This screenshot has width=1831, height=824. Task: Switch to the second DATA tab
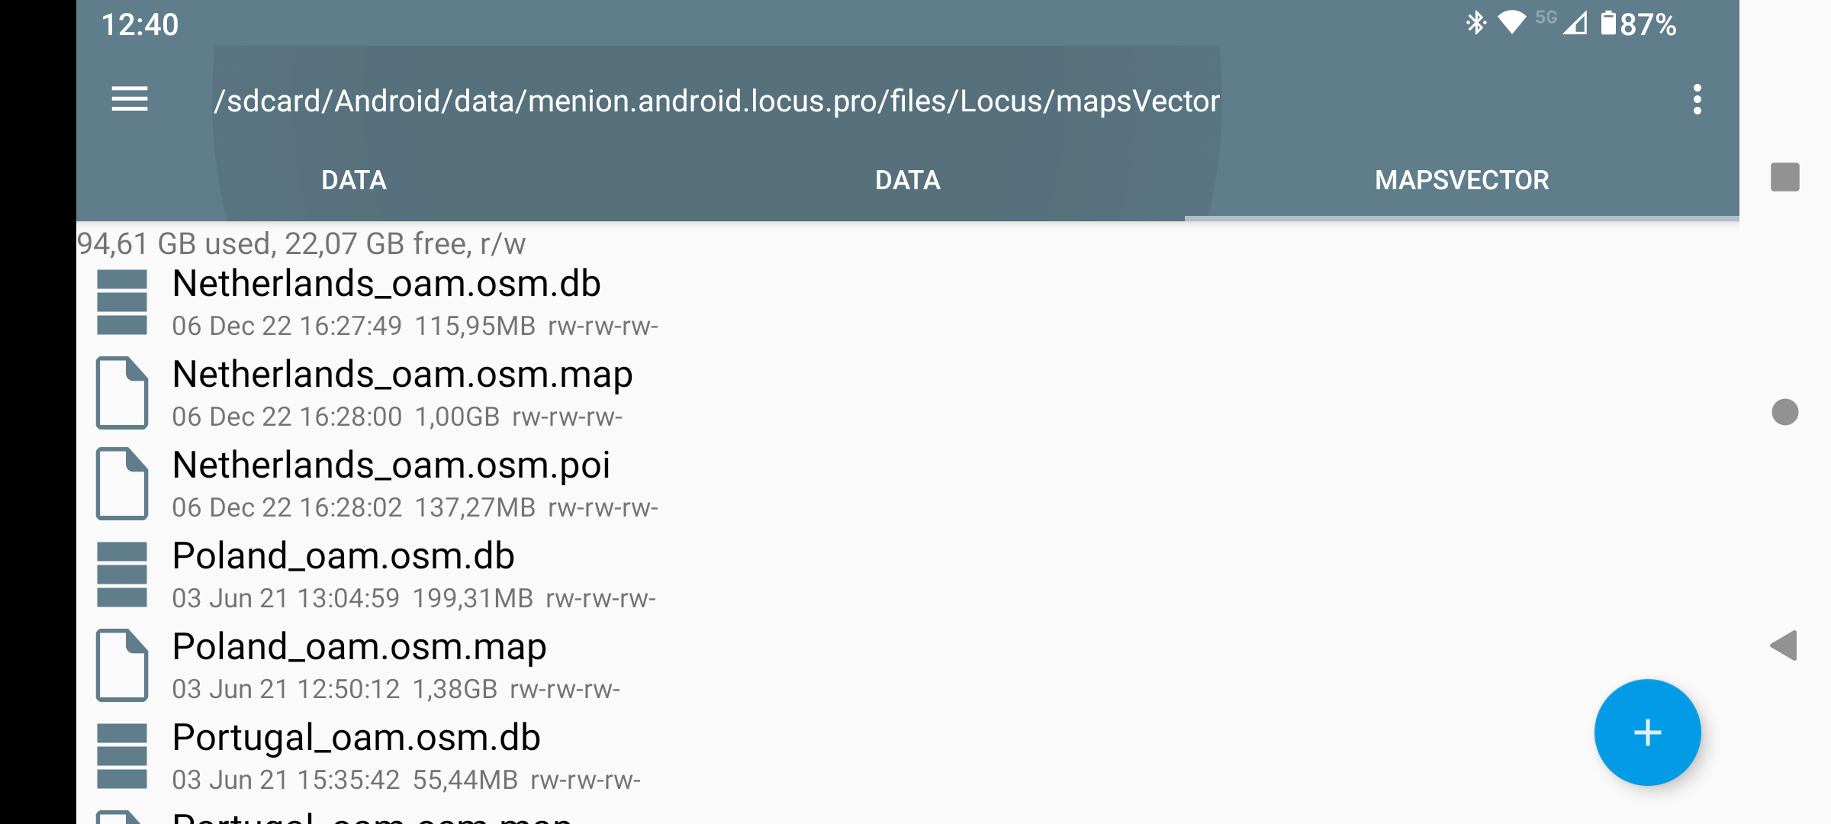click(907, 181)
